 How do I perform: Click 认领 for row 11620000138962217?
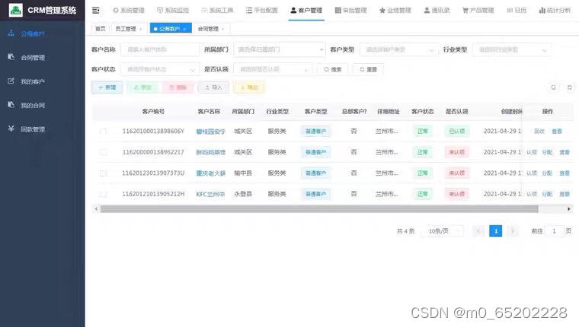531,152
